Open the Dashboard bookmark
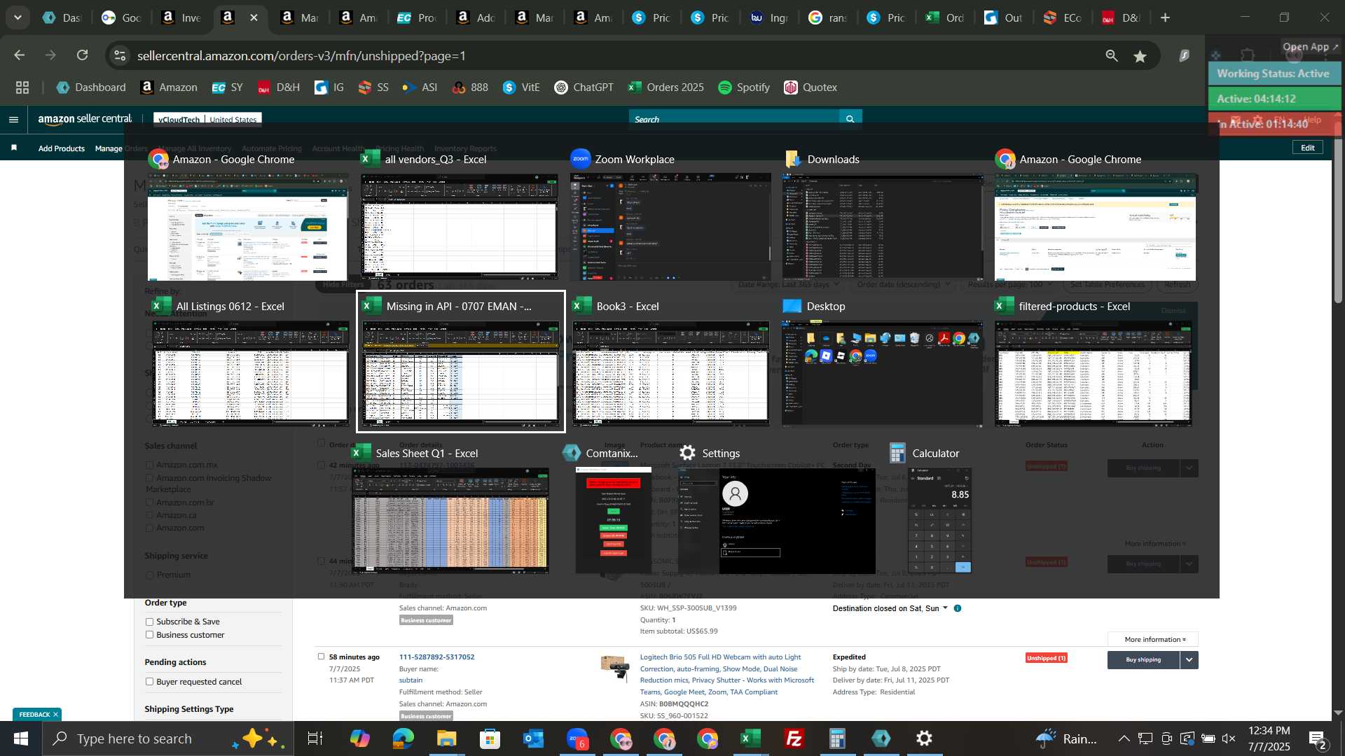Image resolution: width=1345 pixels, height=756 pixels. pyautogui.click(x=91, y=87)
